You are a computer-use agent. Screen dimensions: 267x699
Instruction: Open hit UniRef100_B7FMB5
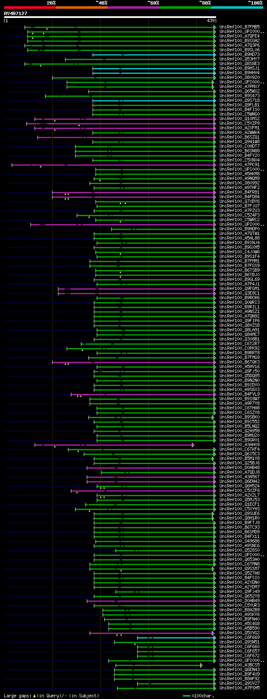point(239,27)
